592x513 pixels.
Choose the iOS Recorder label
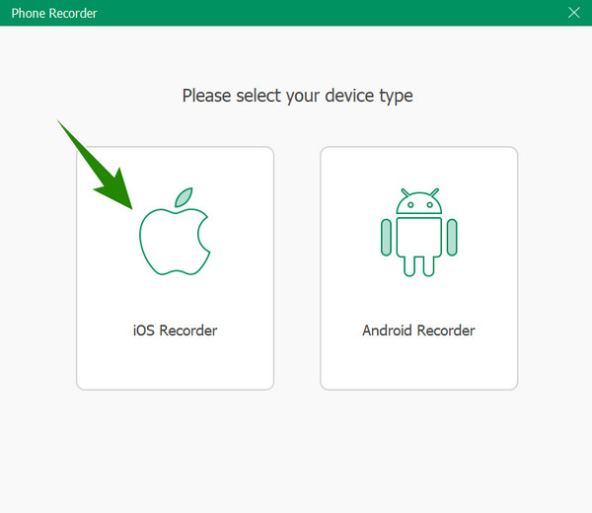tap(176, 330)
